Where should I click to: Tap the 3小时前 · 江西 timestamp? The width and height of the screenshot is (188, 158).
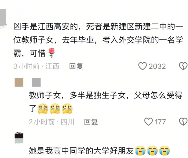pyautogui.click(x=36, y=66)
